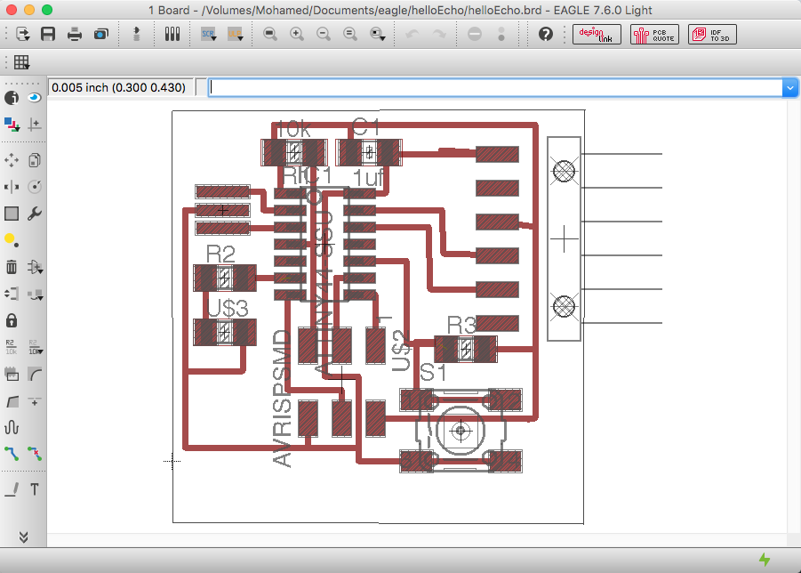Click the IDF to 3D button
Viewport: 801px width, 573px height.
(712, 34)
